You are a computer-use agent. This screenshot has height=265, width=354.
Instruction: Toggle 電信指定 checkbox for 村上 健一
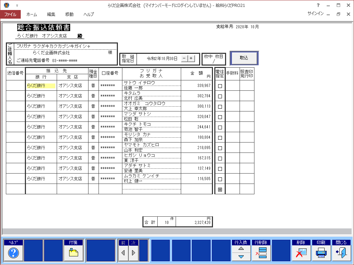pyautogui.click(x=220, y=179)
